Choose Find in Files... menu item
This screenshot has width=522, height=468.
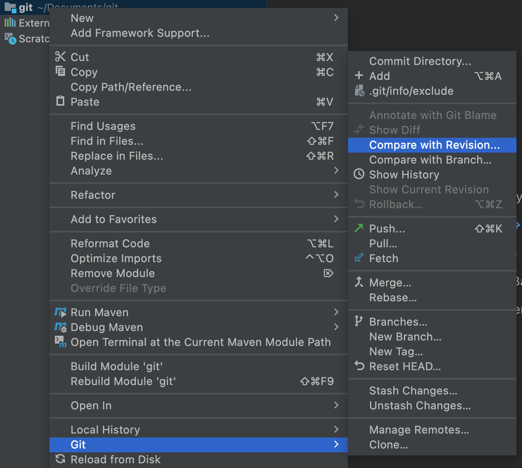[x=107, y=141]
